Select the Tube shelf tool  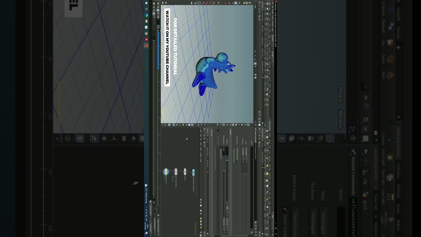tap(267, 13)
